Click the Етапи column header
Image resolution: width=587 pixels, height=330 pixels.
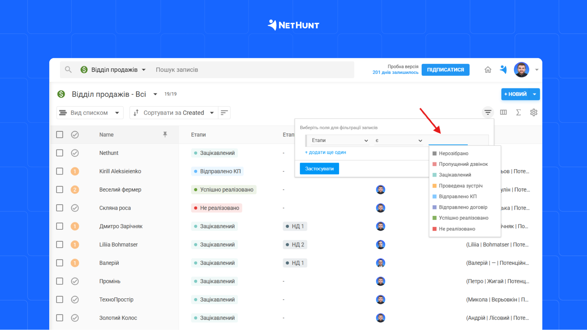coord(198,135)
